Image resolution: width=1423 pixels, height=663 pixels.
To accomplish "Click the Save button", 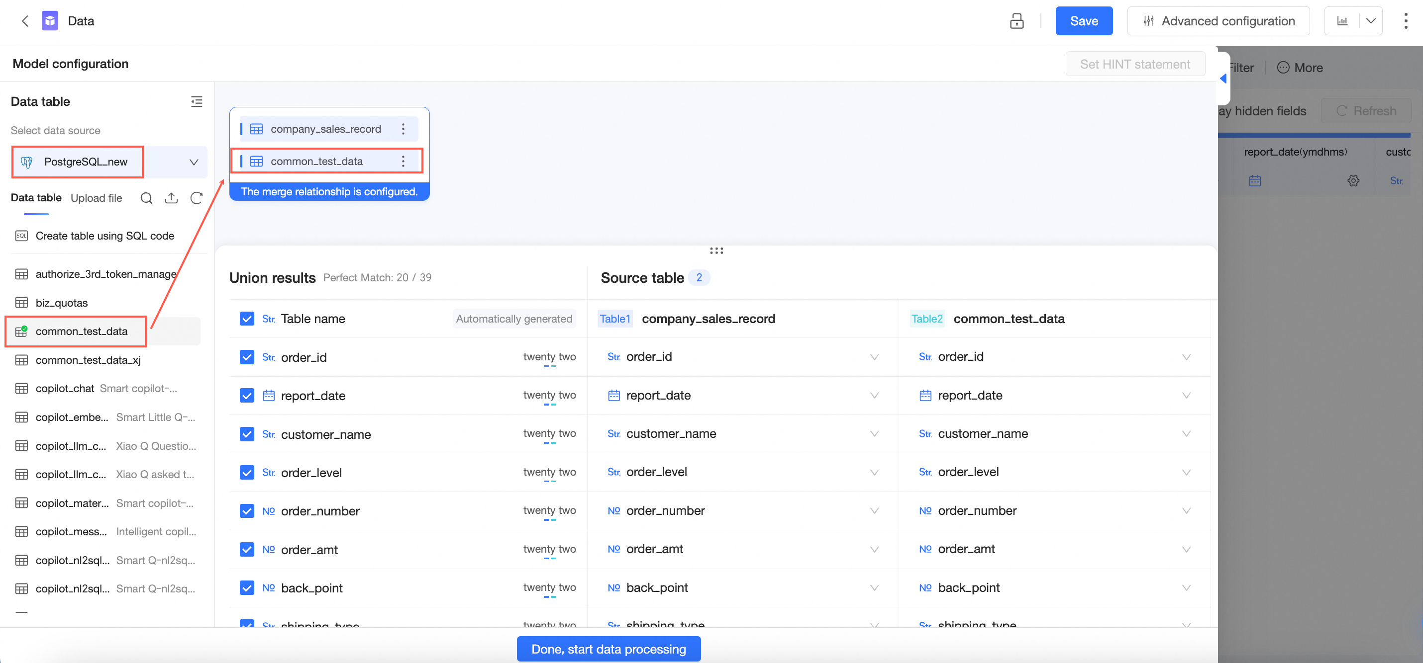I will pyautogui.click(x=1083, y=21).
